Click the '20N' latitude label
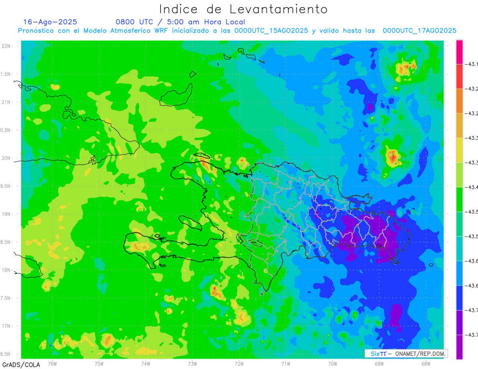The height and width of the screenshot is (369, 478). (x=6, y=158)
